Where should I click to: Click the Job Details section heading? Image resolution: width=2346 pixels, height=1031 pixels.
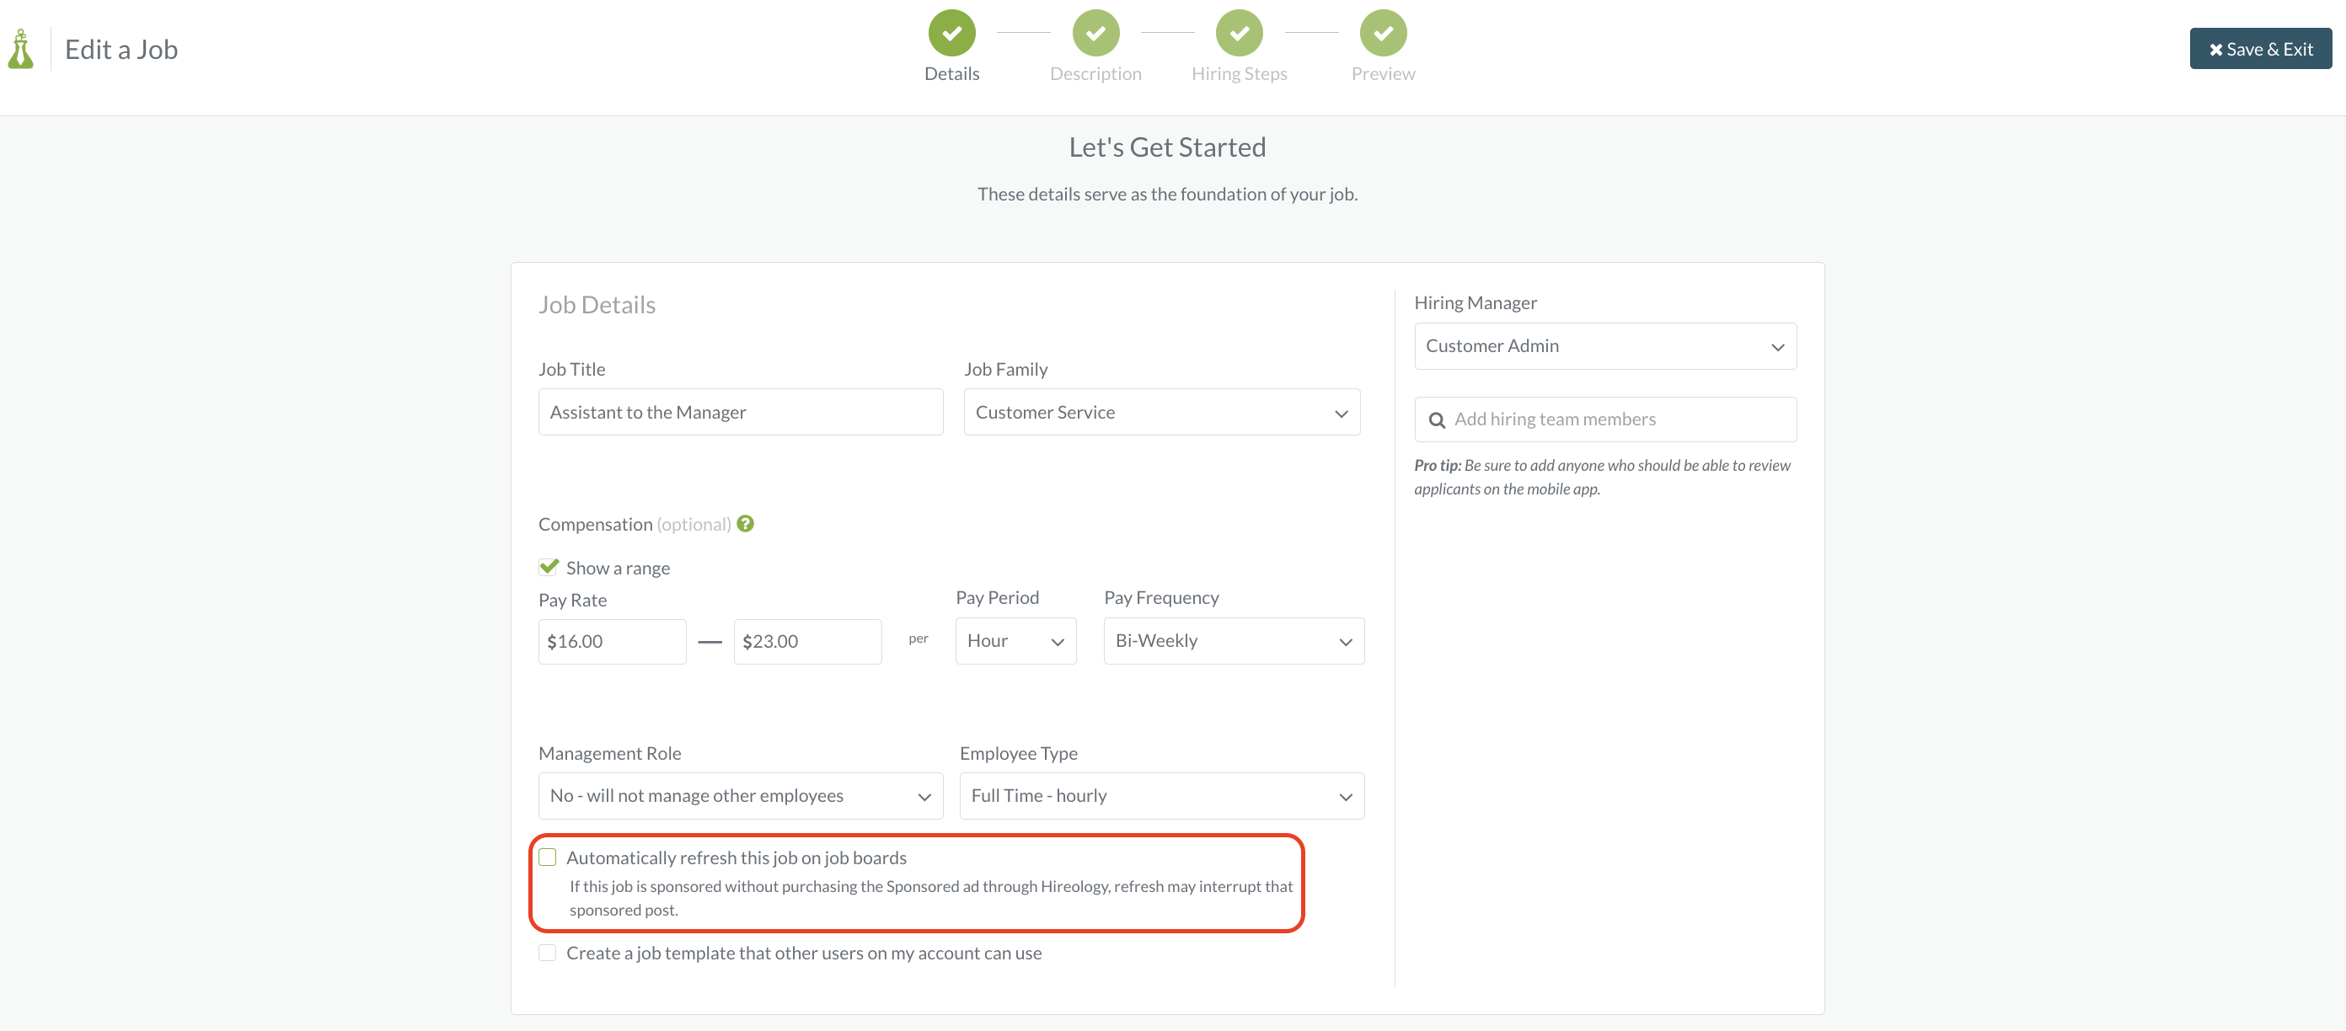(x=597, y=305)
